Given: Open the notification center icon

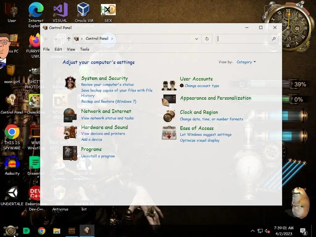Looking at the screenshot, I should [x=303, y=231].
